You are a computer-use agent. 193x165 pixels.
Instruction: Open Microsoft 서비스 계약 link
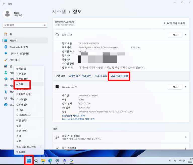coord(73,116)
